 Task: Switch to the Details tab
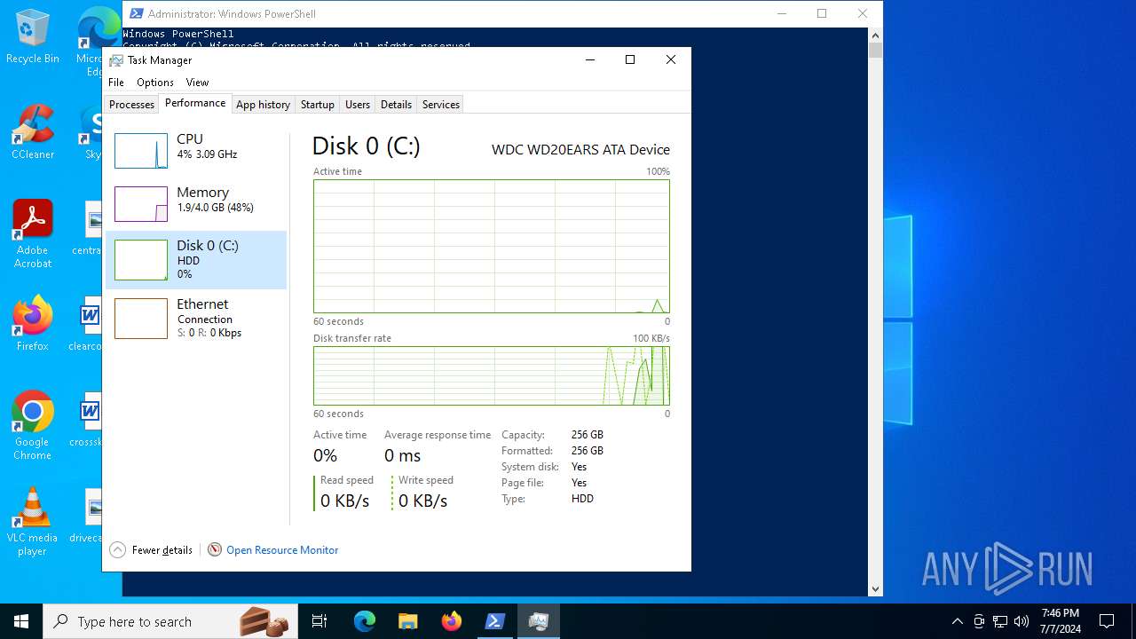point(396,105)
